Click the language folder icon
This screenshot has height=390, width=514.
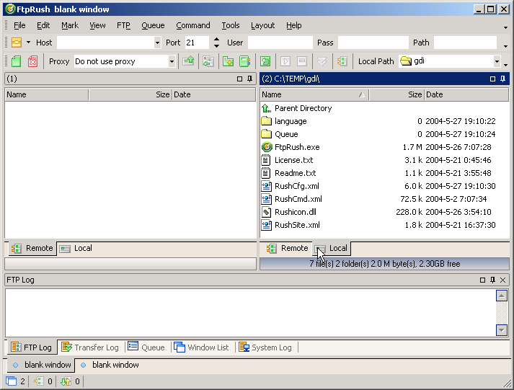(267, 121)
